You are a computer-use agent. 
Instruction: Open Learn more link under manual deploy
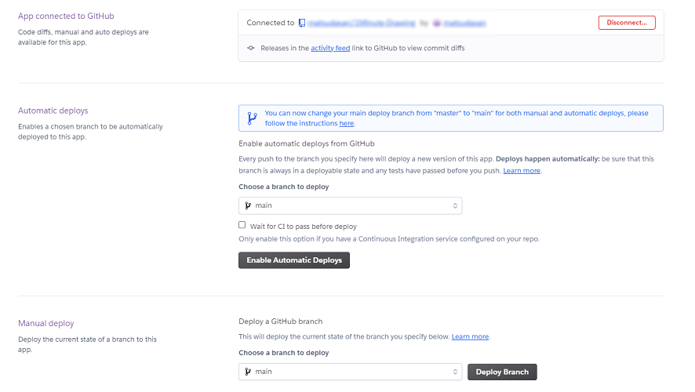click(x=470, y=337)
